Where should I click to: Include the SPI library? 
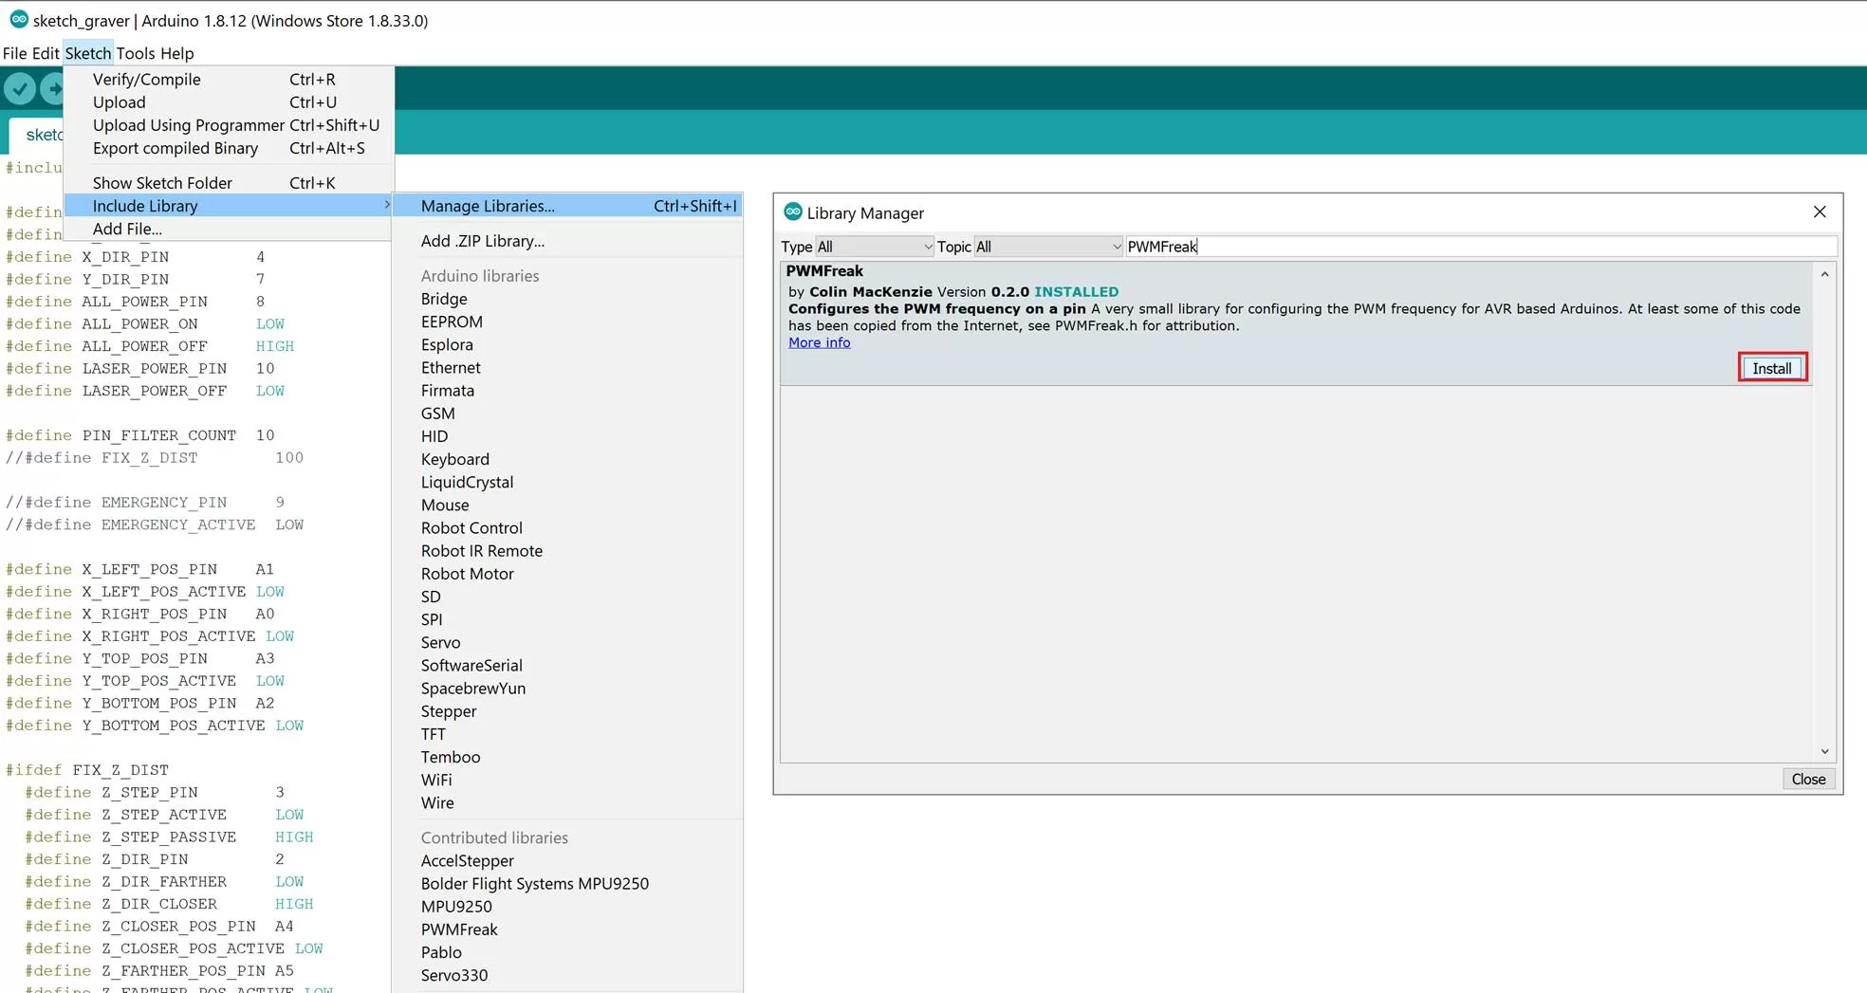pyautogui.click(x=567, y=619)
